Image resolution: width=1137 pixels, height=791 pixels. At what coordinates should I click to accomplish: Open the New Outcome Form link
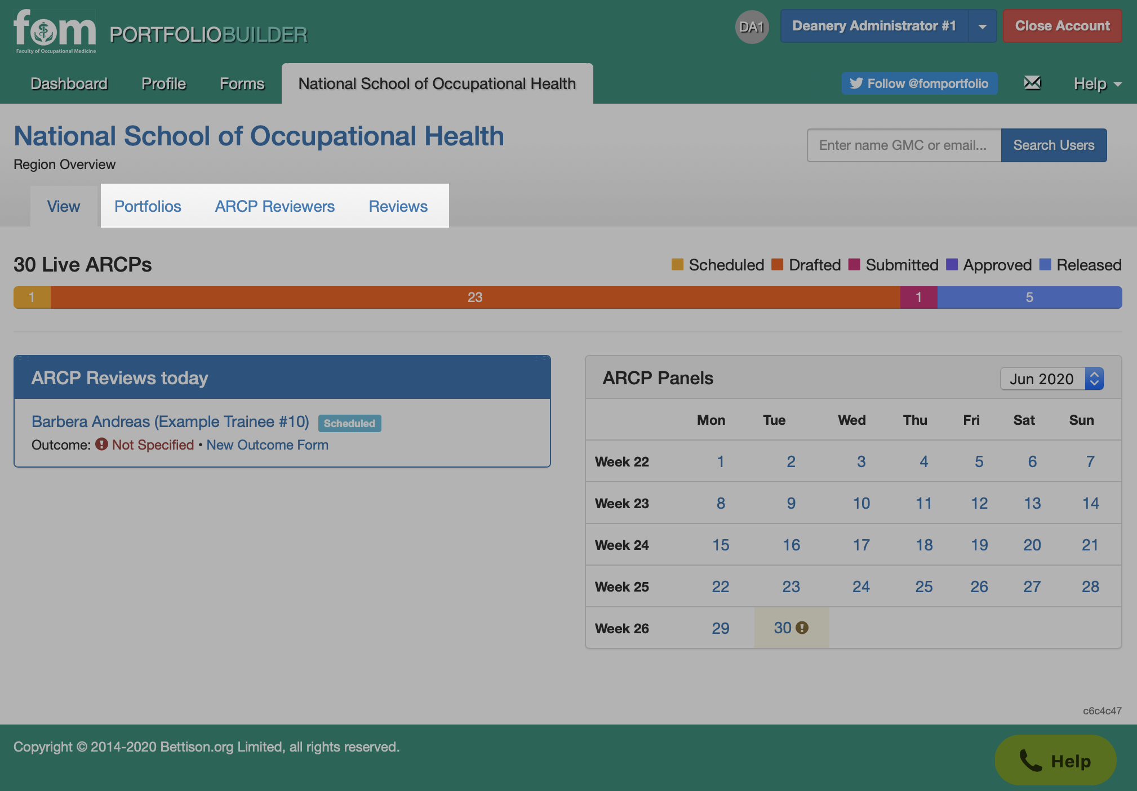point(267,445)
